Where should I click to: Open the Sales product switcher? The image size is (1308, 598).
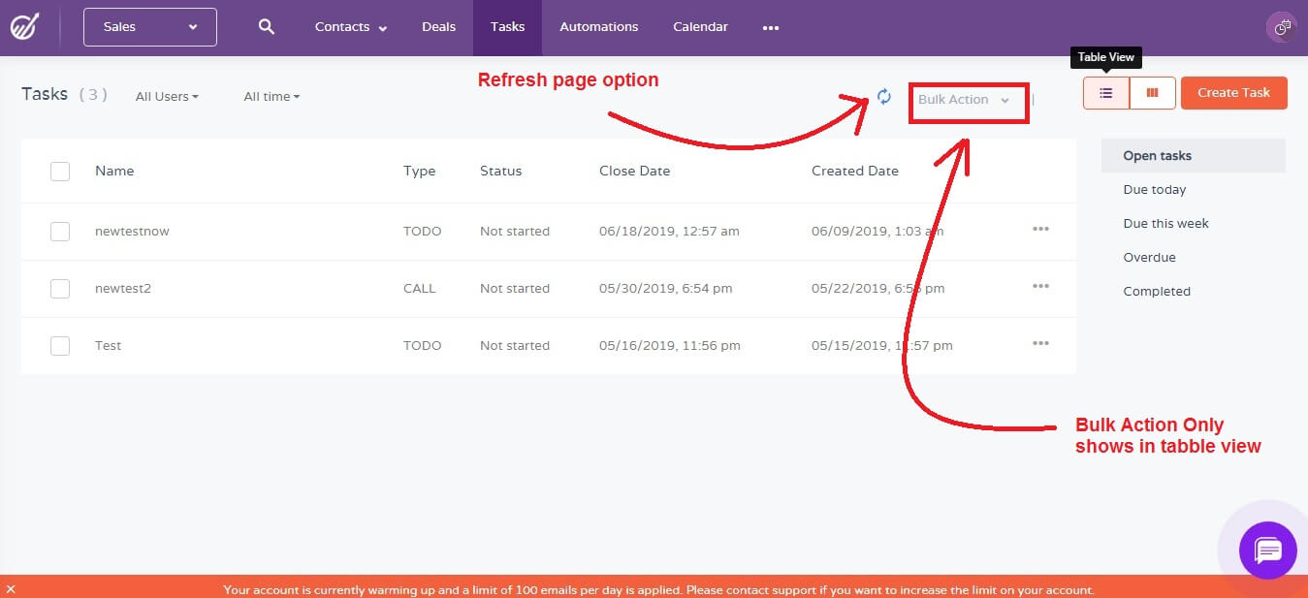[148, 26]
